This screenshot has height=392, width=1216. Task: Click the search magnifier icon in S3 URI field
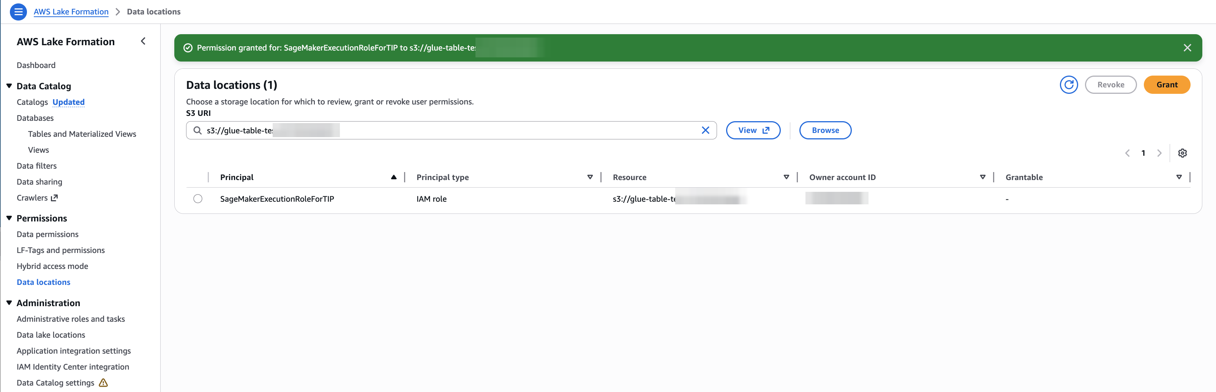coord(198,130)
